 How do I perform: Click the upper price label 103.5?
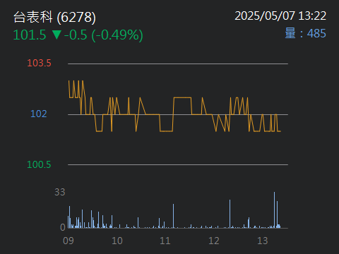tap(39, 63)
